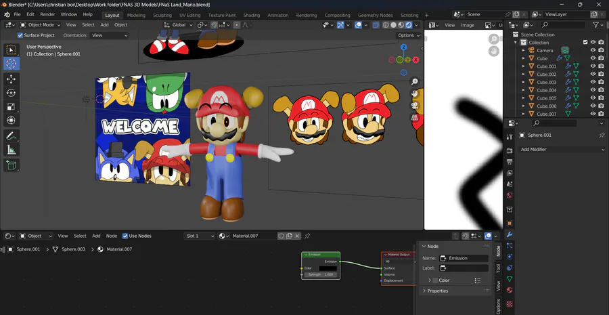Click the red X axis on gizmo
This screenshot has width=609, height=315.
[416, 60]
